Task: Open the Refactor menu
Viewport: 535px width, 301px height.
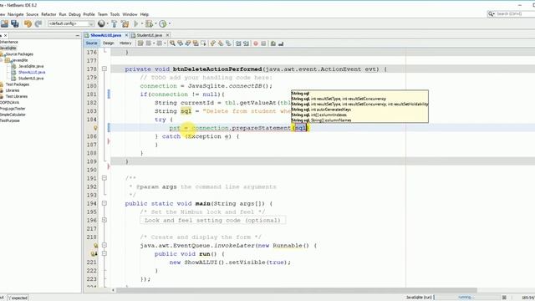Action: 48,14
